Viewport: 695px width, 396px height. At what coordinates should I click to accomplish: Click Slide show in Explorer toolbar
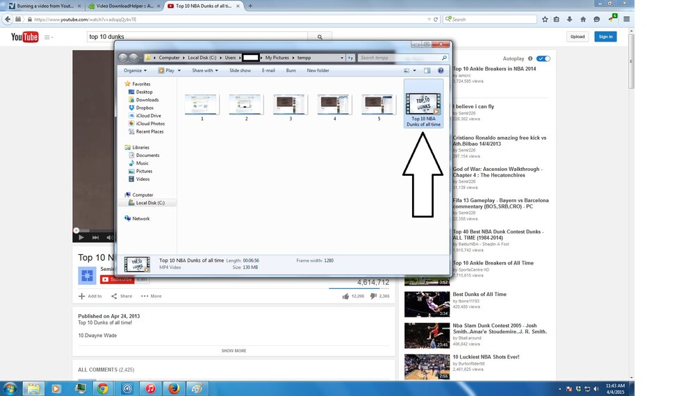pyautogui.click(x=240, y=70)
